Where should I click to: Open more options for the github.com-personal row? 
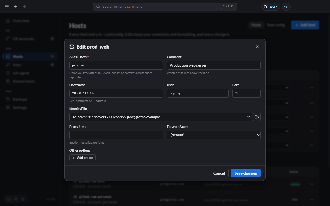pyautogui.click(x=312, y=199)
